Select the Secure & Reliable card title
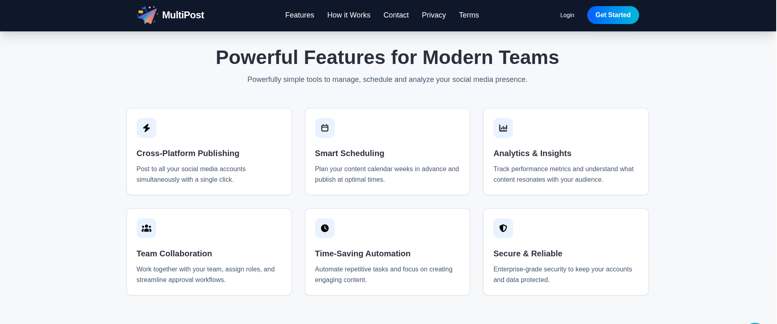Screen dimensions: 777x324 [x=528, y=253]
